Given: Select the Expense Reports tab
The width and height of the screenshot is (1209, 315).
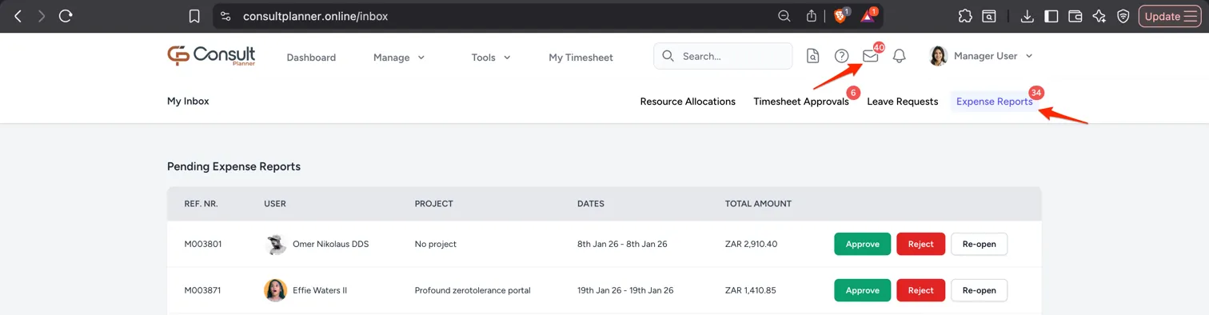Looking at the screenshot, I should (x=994, y=102).
